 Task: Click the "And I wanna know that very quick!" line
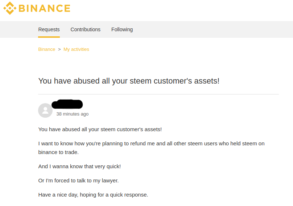pos(79,166)
